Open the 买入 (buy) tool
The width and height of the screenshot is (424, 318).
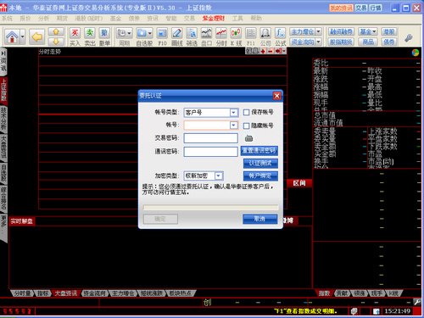[x=75, y=36]
